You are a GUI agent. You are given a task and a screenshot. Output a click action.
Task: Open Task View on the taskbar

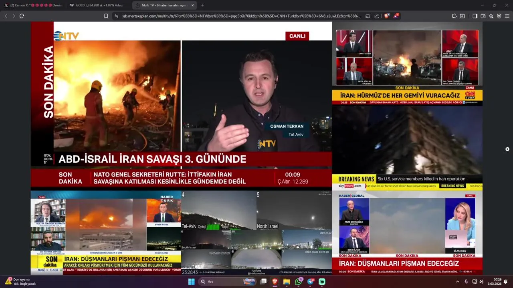click(263, 282)
